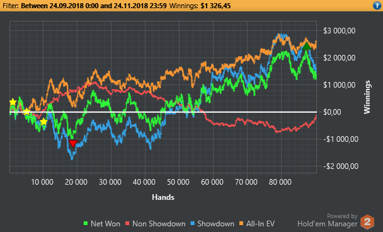
Task: Click the $1 000,00 axis label
Action: click(x=340, y=85)
